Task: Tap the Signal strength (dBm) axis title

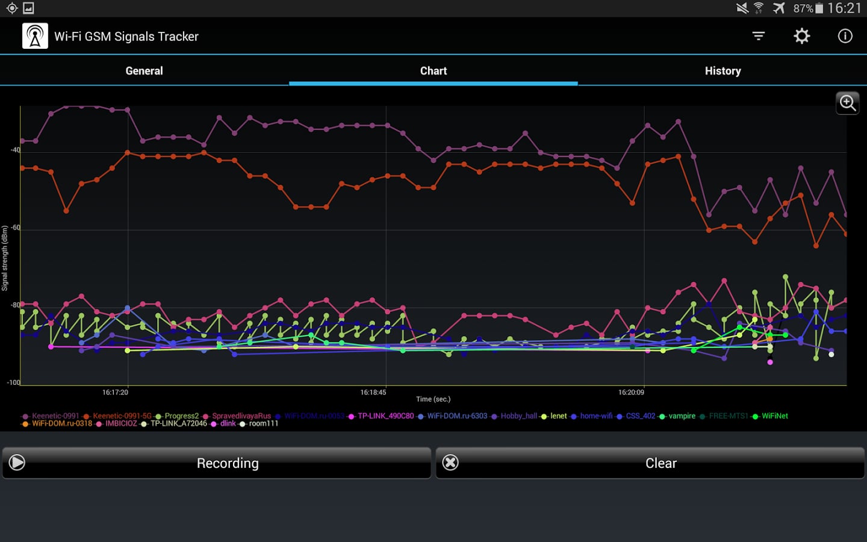Action: [x=4, y=258]
